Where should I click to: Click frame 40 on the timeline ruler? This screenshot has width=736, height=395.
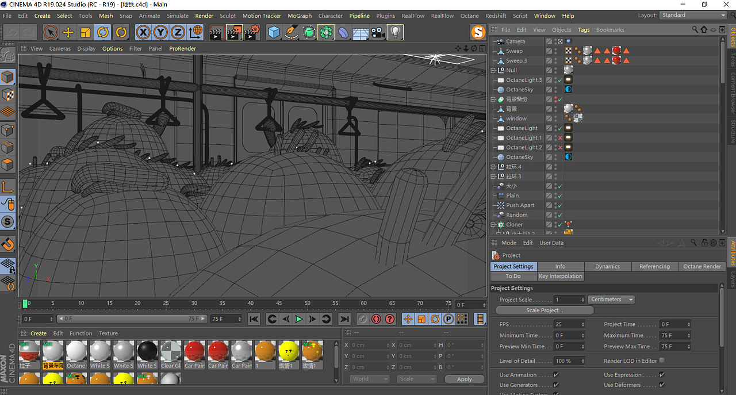(x=251, y=303)
